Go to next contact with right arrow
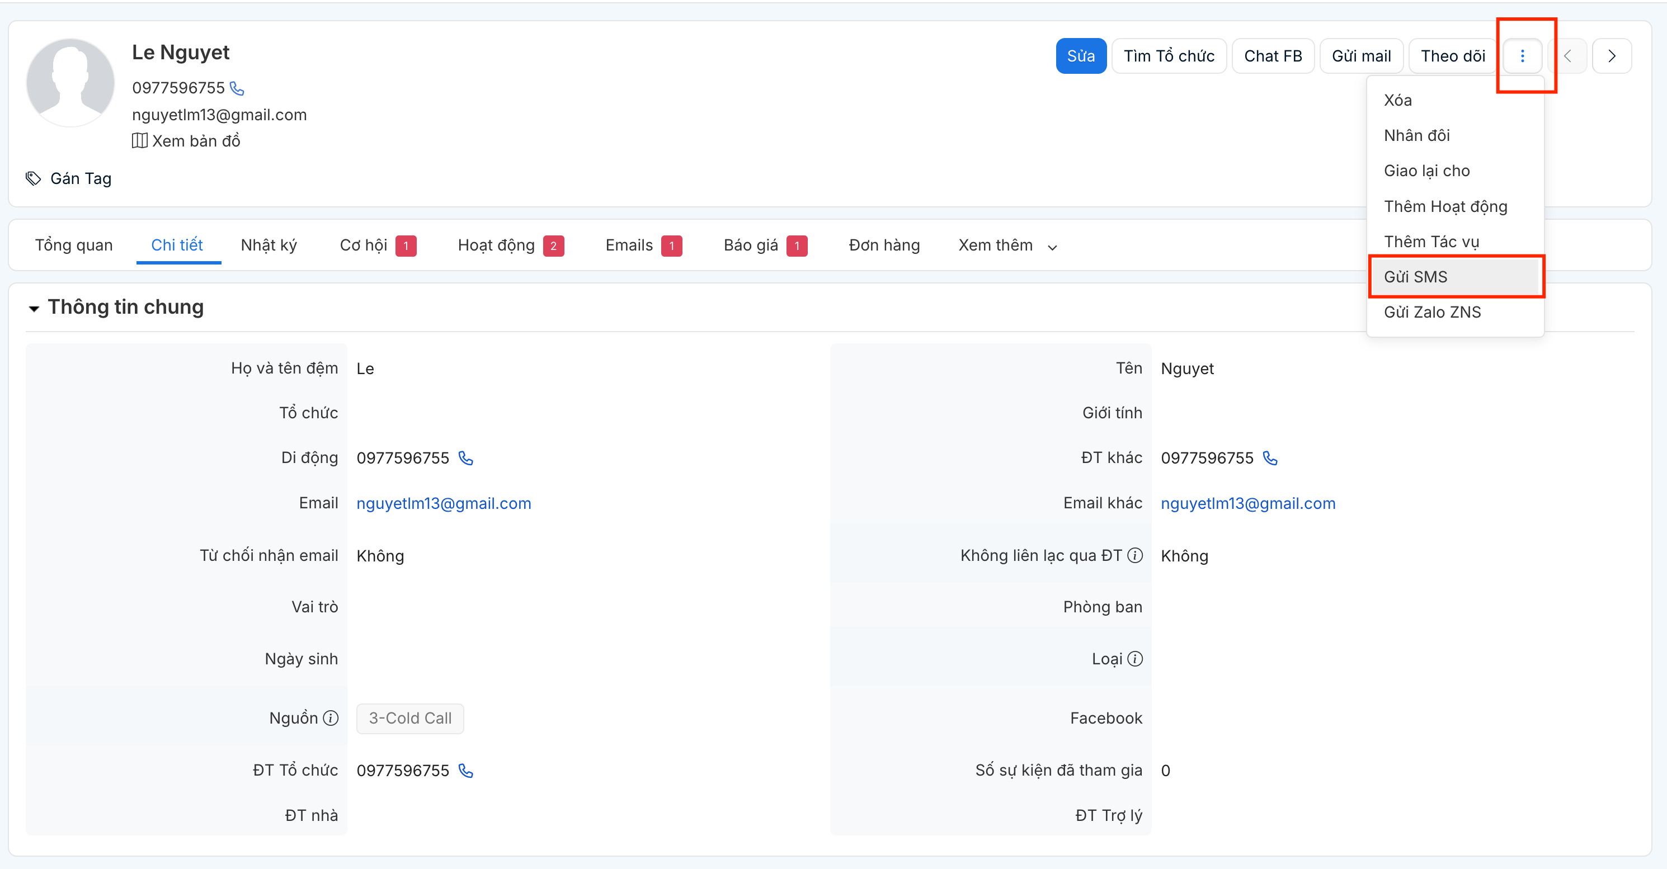Screen dimensions: 1667x869 [x=1612, y=56]
